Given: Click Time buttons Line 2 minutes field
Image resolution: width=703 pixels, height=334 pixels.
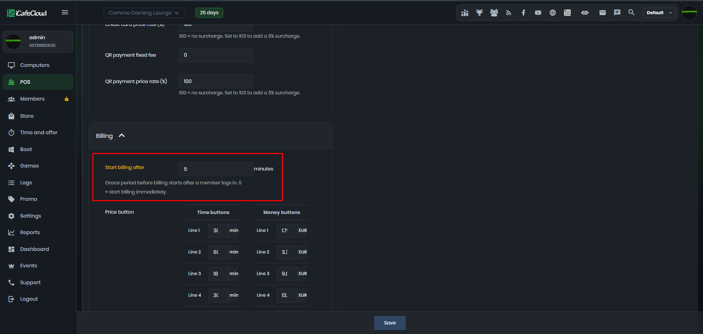Looking at the screenshot, I should pyautogui.click(x=218, y=252).
